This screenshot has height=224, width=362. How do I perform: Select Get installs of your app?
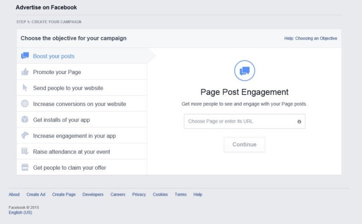click(82, 120)
